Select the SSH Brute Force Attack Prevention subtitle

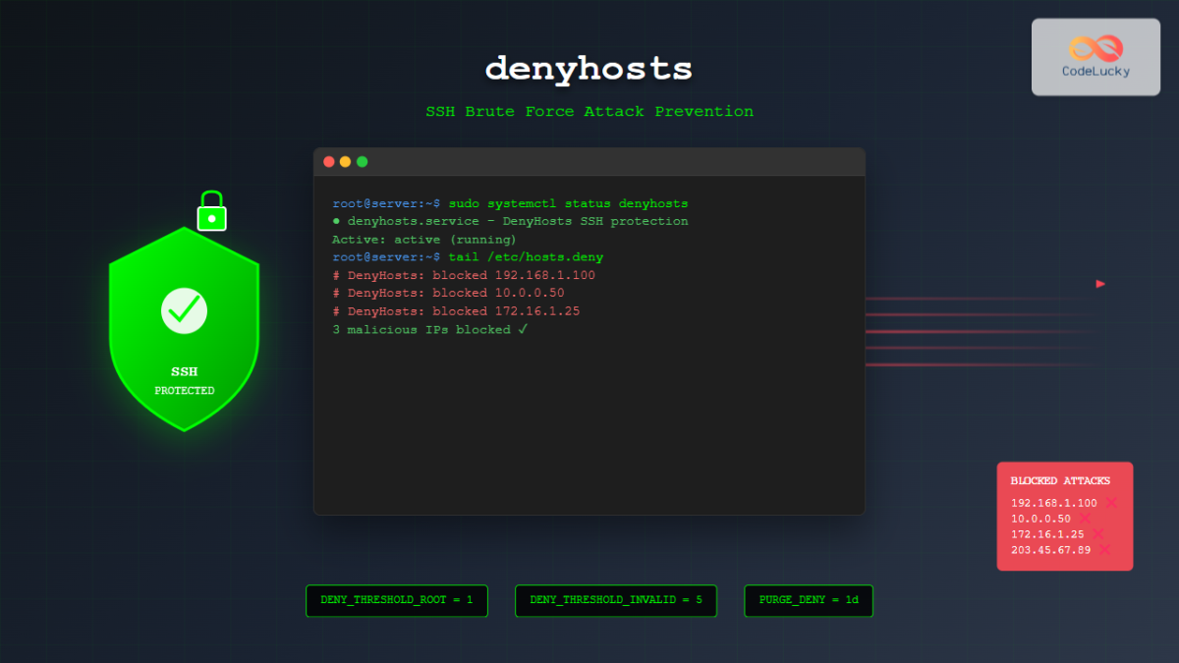click(x=589, y=111)
